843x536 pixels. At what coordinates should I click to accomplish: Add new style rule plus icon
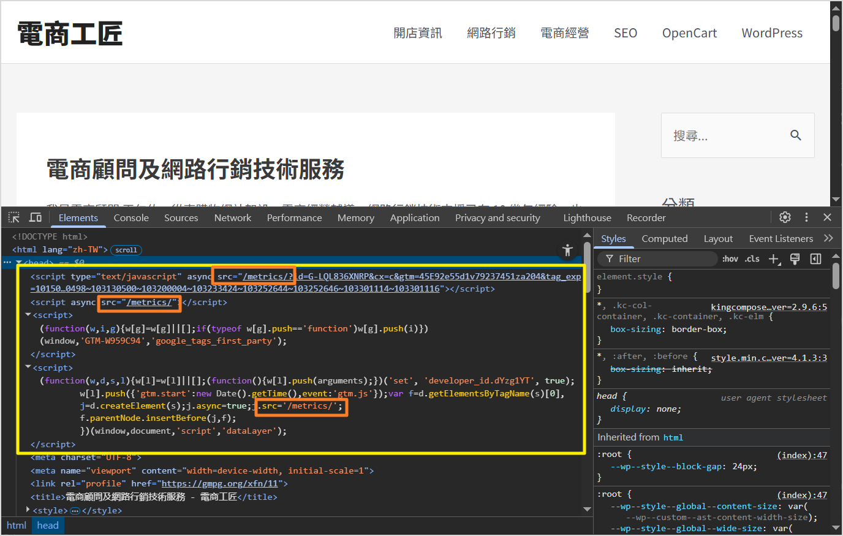coord(774,259)
